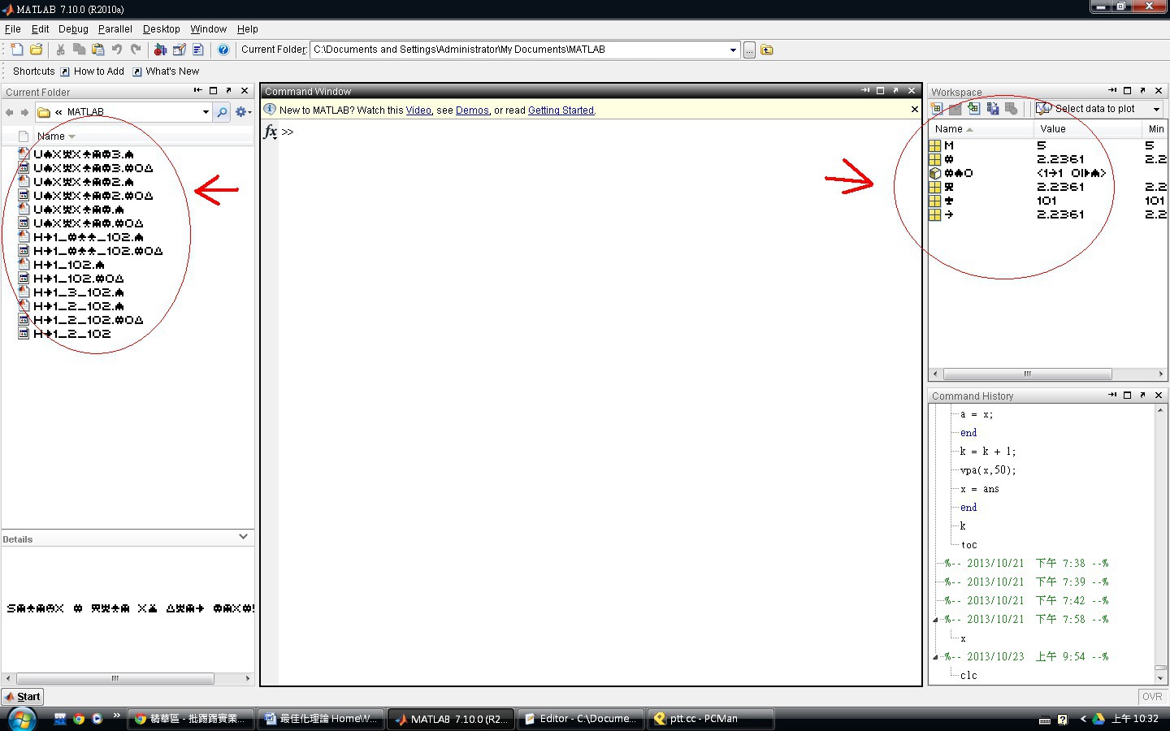Switch to ptt.cc PCMan taskbar window
Viewport: 1170px width, 731px height.
710,719
